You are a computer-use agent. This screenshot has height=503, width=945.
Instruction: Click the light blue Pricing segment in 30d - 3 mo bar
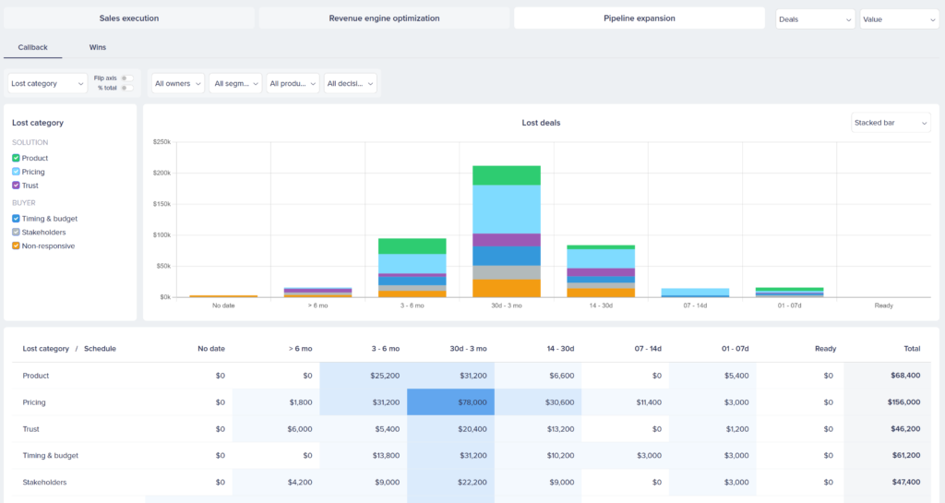coord(506,209)
